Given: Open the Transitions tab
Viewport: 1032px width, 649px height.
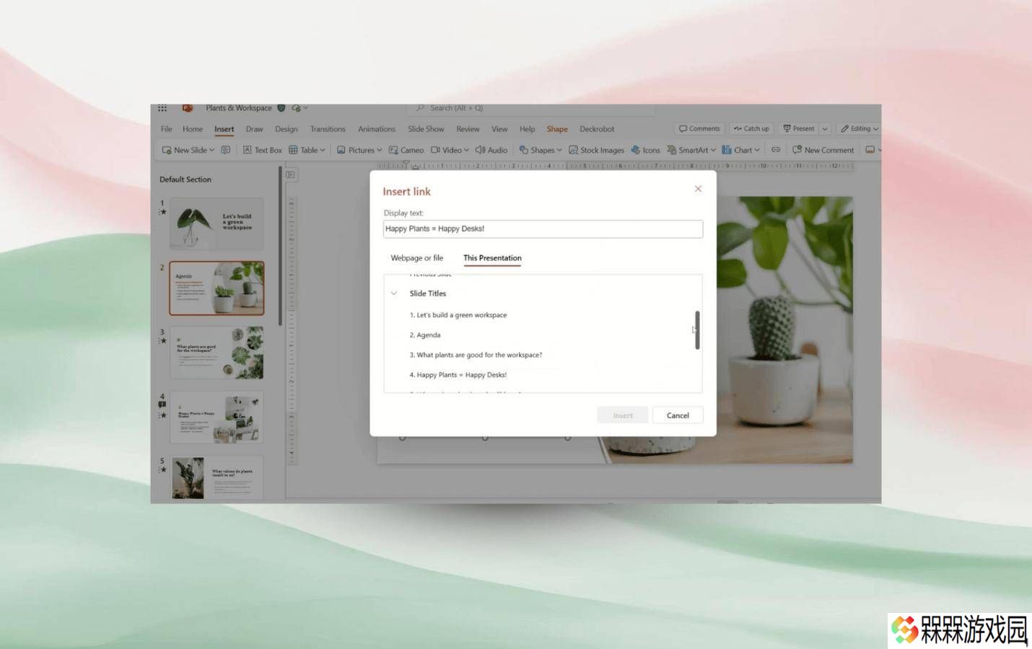Looking at the screenshot, I should tap(328, 129).
